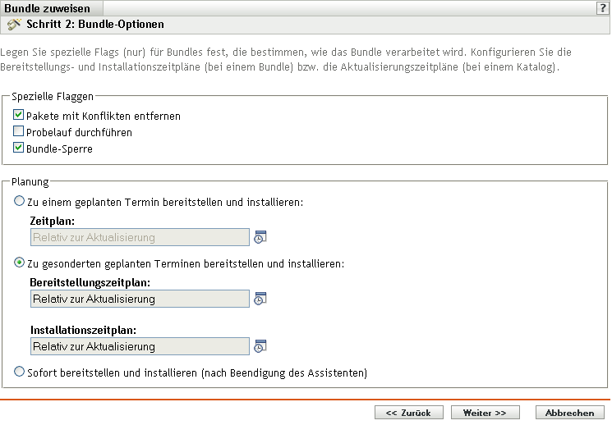The height and width of the screenshot is (425, 612).
Task: Click the 'Bundle zuweisen' title tab
Action: [48, 8]
